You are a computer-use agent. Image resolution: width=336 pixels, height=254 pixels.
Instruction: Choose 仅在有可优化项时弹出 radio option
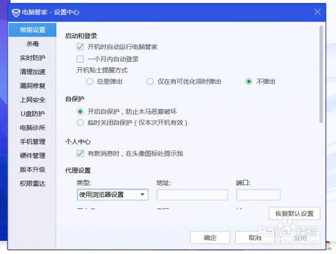pos(150,81)
